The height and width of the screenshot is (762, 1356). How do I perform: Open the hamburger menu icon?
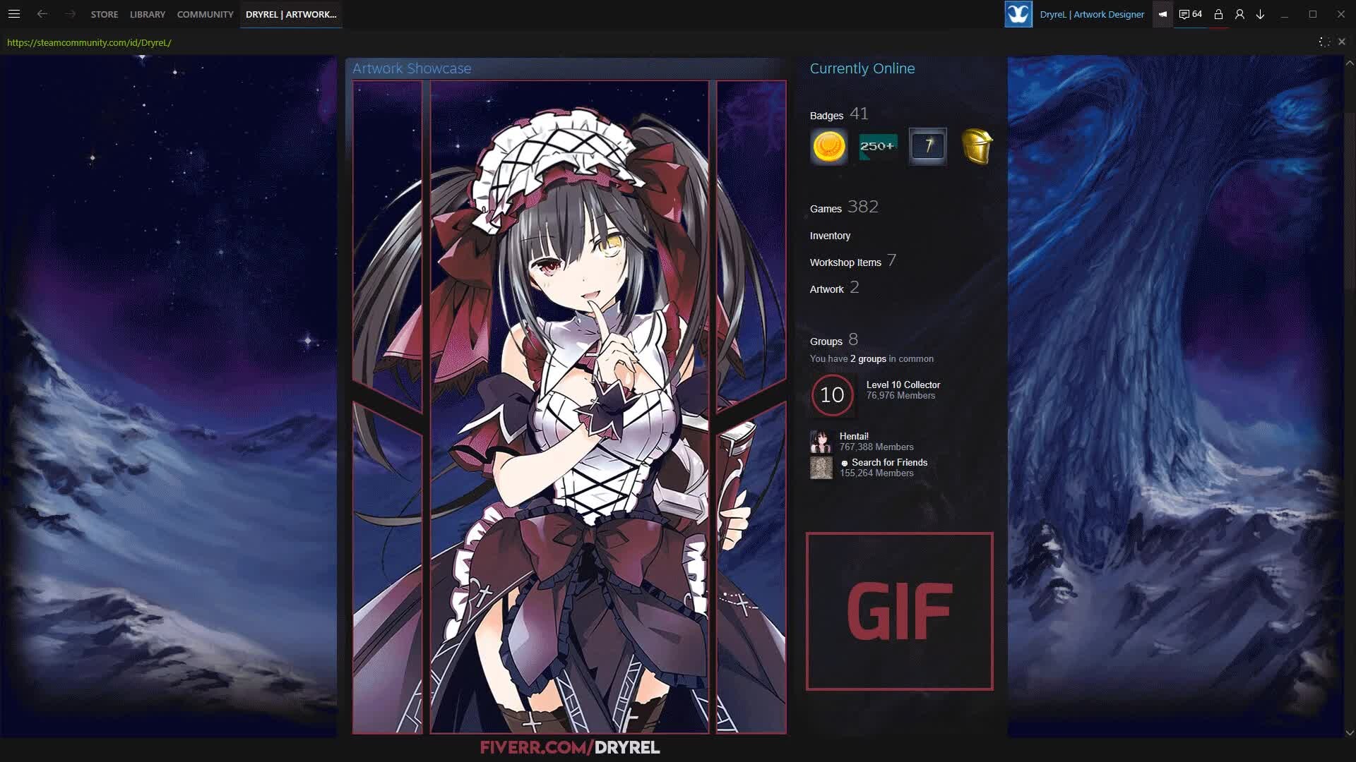13,14
